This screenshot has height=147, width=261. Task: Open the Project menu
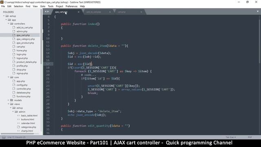click(60, 7)
